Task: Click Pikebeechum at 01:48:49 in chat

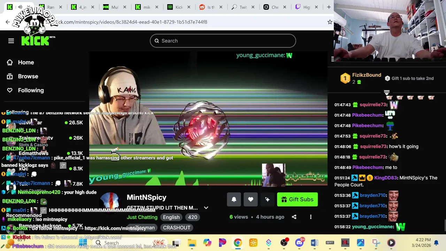Action: pos(368,167)
